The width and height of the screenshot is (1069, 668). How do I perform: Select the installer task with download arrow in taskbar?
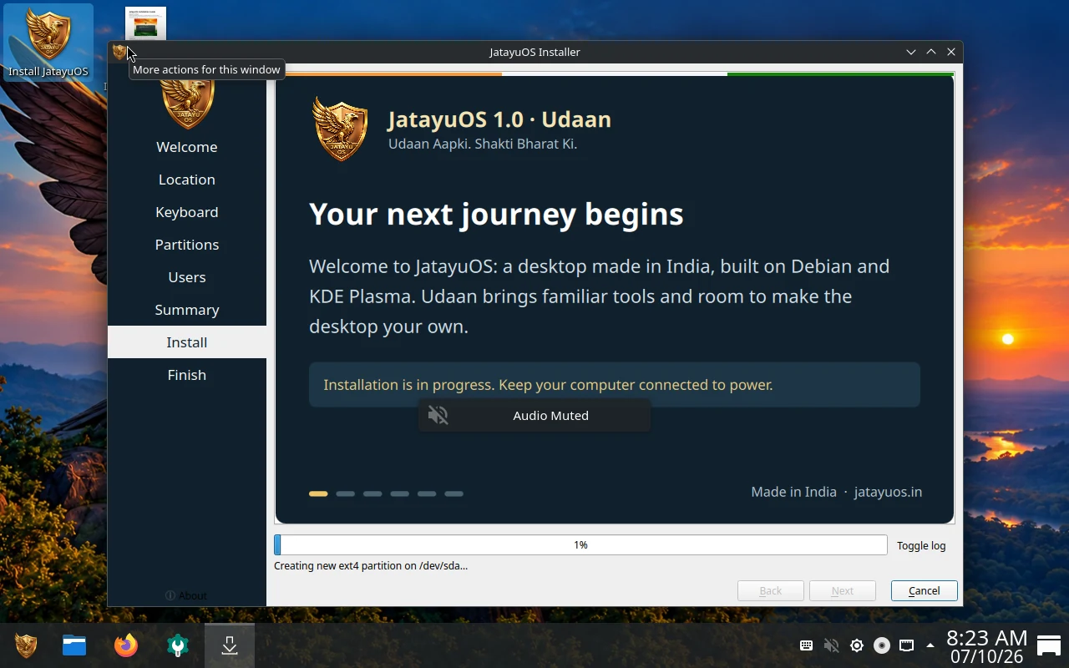tap(230, 645)
